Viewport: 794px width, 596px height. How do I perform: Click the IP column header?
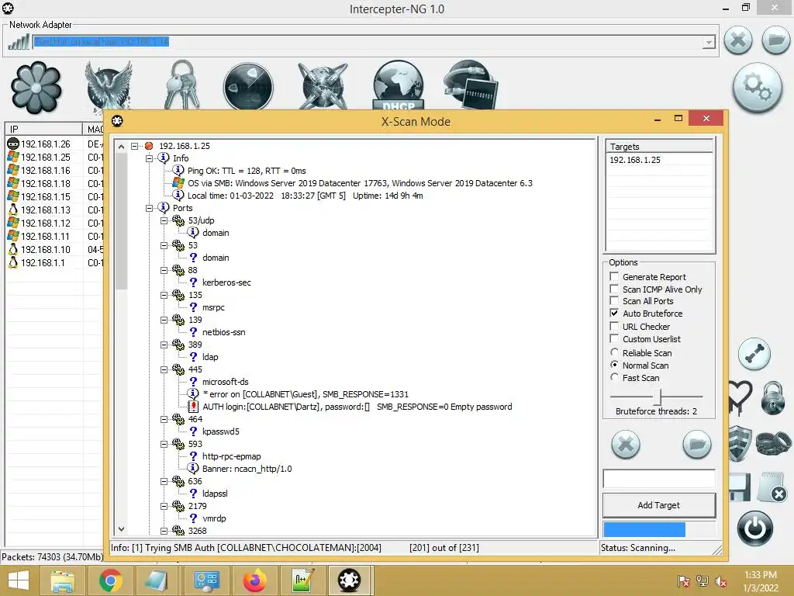pos(43,130)
